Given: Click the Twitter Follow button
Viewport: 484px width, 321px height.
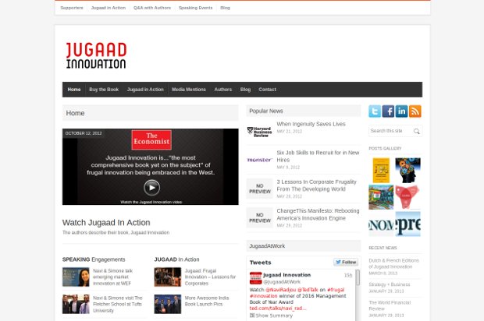Looking at the screenshot, I should (x=346, y=263).
